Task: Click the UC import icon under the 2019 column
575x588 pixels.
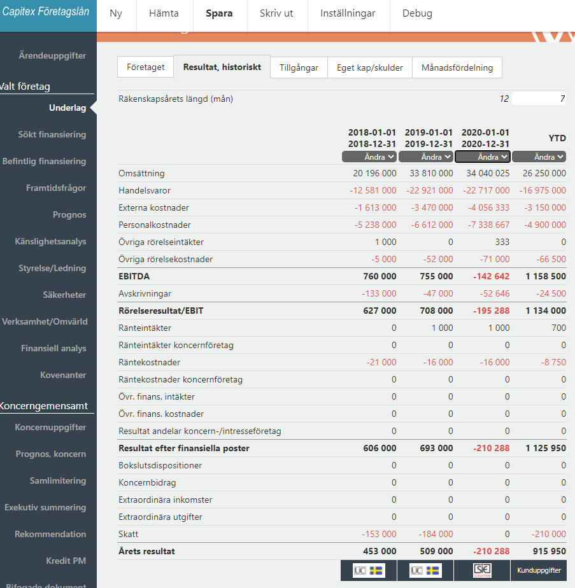Action: (425, 570)
